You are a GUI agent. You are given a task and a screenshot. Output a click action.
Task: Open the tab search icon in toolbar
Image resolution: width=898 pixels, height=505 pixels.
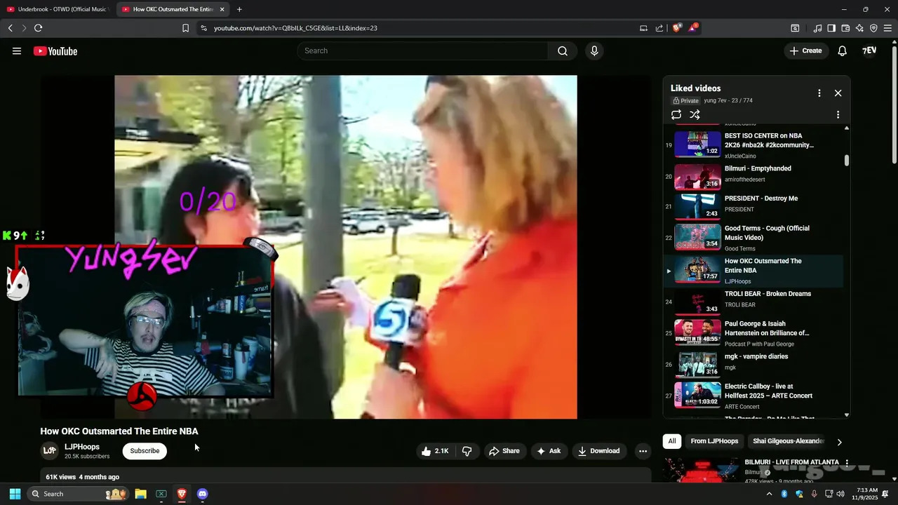[x=795, y=28]
